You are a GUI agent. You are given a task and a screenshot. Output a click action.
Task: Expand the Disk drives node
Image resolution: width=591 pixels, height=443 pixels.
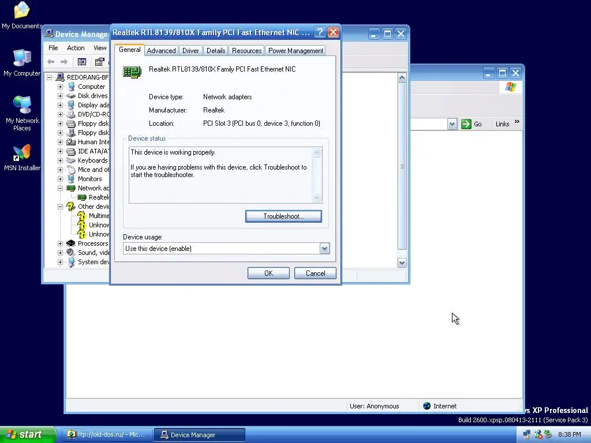60,96
